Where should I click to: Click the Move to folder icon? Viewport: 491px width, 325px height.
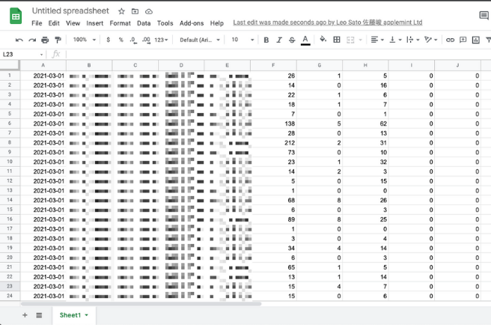pos(135,11)
